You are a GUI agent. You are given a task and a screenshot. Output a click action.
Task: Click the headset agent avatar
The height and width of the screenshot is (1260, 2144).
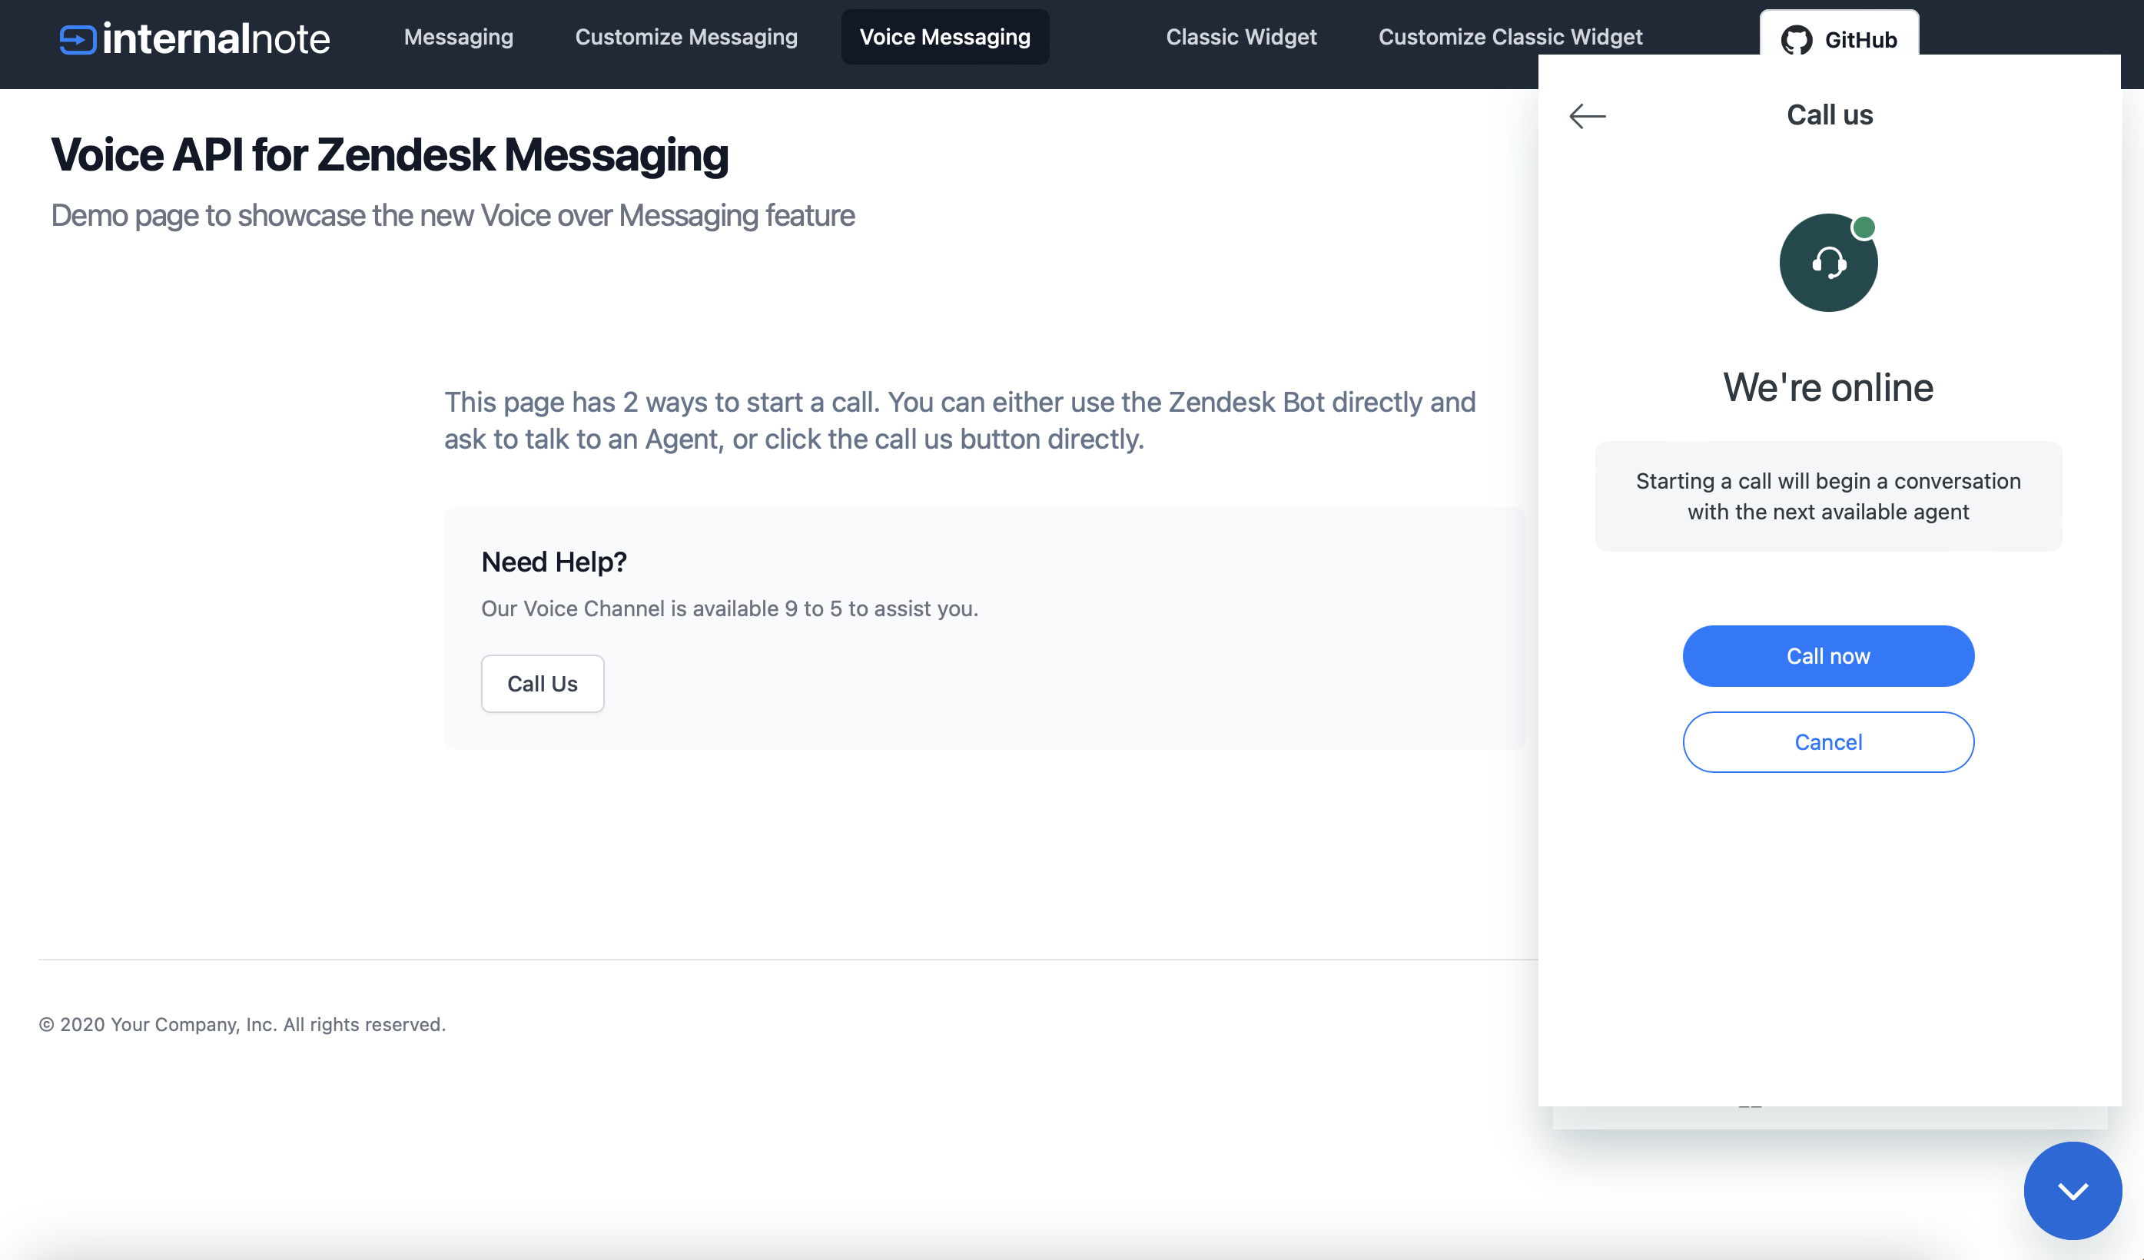click(x=1827, y=262)
